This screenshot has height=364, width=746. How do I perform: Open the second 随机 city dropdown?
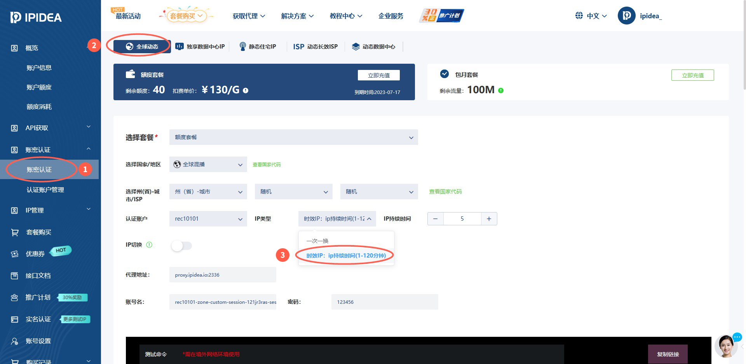pyautogui.click(x=379, y=192)
